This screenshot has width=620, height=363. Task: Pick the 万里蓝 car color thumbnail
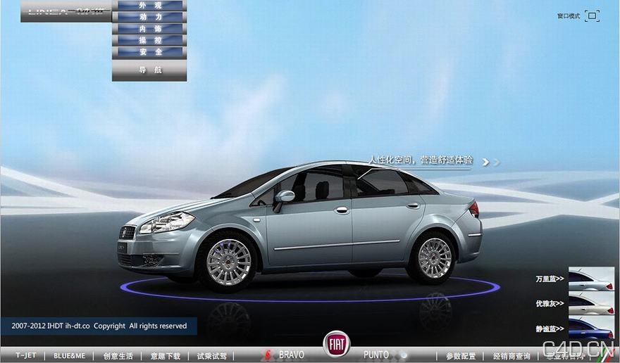click(591, 279)
